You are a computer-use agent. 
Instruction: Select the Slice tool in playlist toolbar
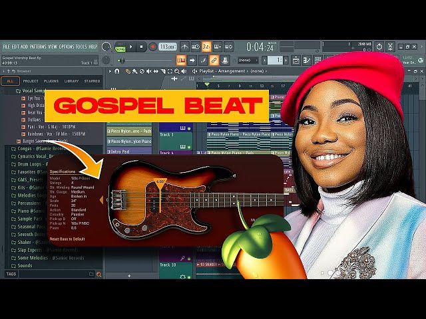(163, 71)
